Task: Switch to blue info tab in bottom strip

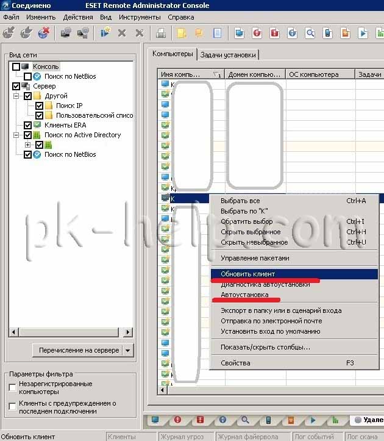Action: point(222,420)
